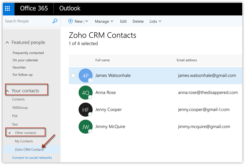Open the Manage dropdown menu
The width and height of the screenshot is (245, 165).
pyautogui.click(x=104, y=21)
